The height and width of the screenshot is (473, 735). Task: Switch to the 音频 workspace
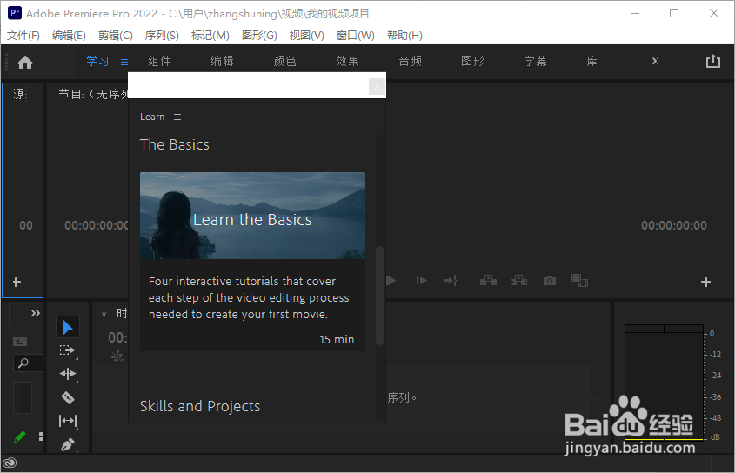pyautogui.click(x=411, y=61)
